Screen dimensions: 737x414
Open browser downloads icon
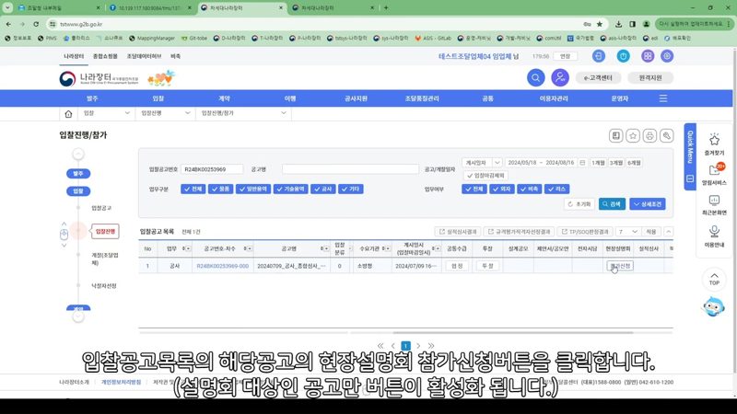pos(618,24)
